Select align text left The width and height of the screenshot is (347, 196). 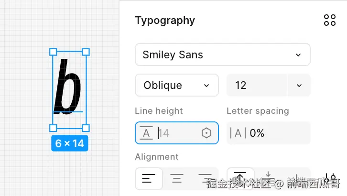click(x=149, y=179)
